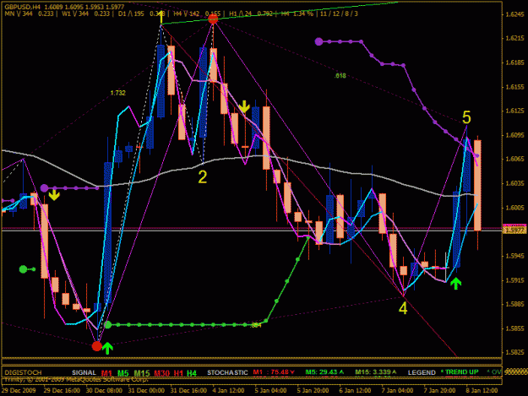Select the purple dot ending the upper dotted line
This screenshot has height=396, width=528.
point(476,155)
